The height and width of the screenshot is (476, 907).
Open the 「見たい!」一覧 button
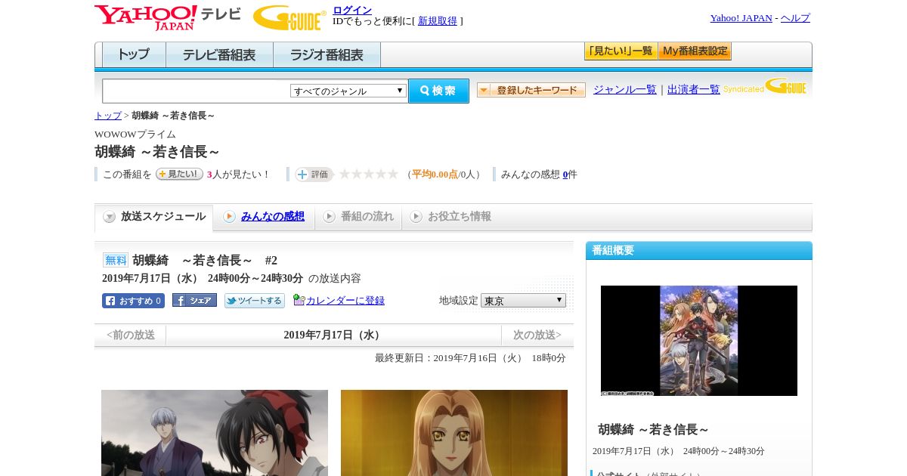[621, 51]
